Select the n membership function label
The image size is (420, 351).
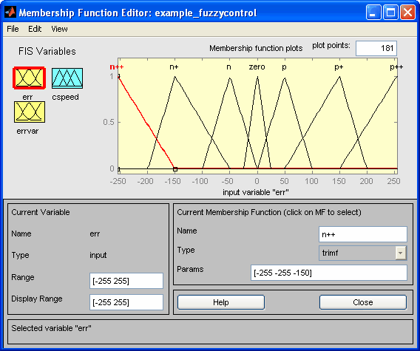(228, 67)
